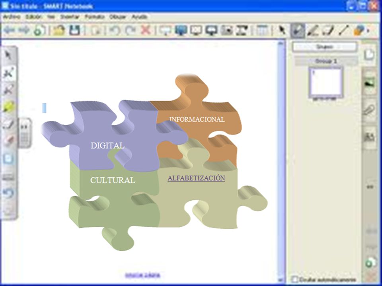Expand the Grupos dropdown in the page sorter
The image size is (382, 286).
click(x=325, y=47)
